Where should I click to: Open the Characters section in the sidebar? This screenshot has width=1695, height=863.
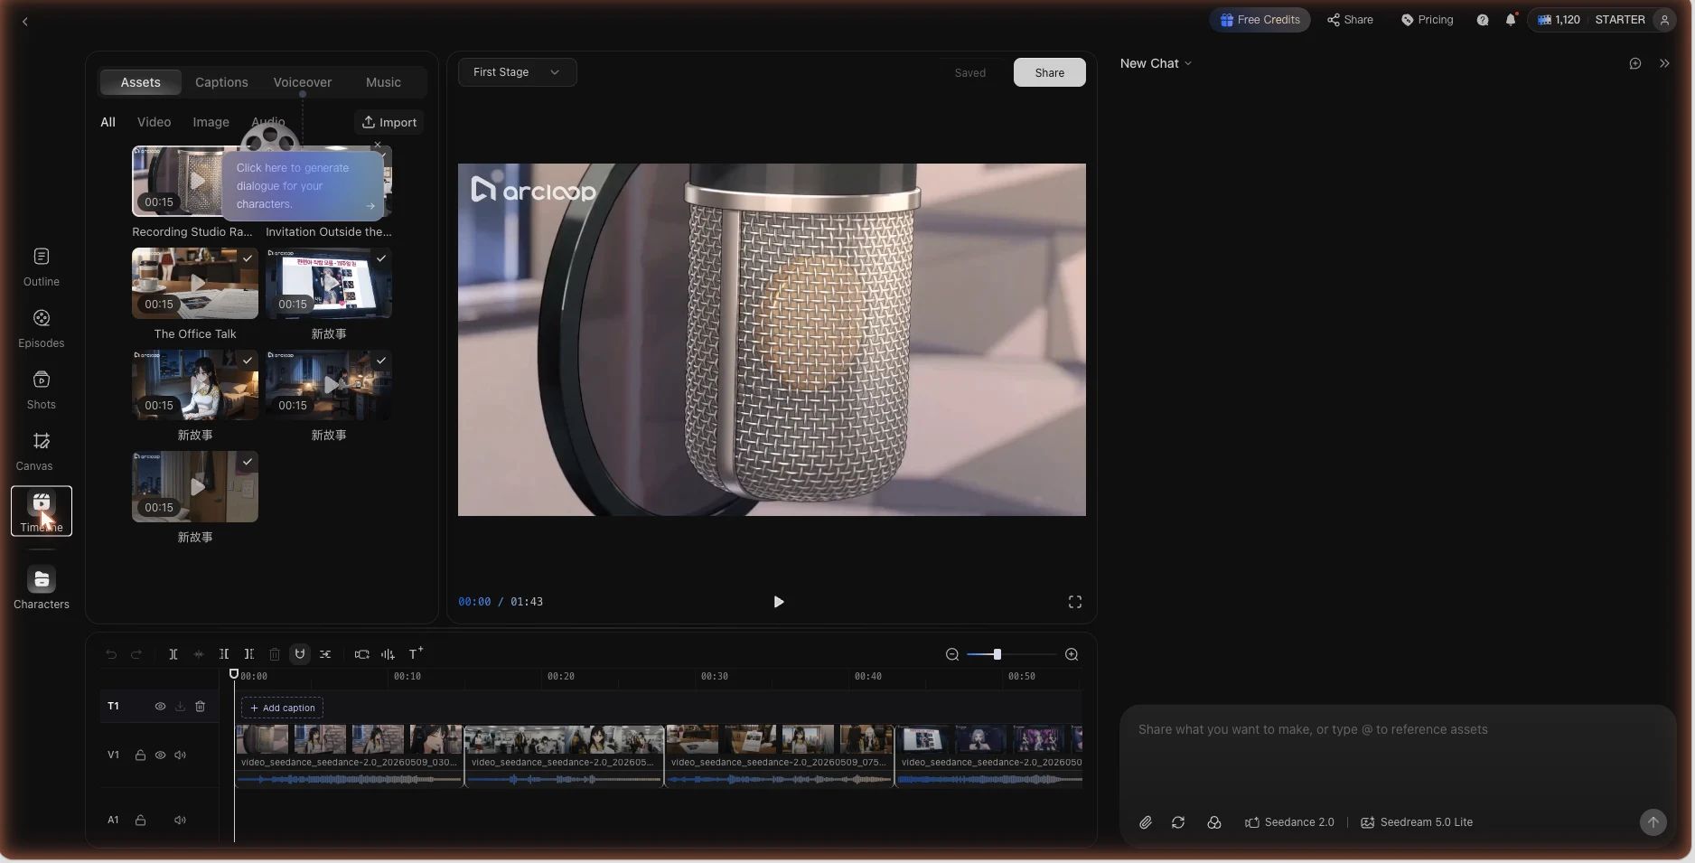[x=42, y=588]
